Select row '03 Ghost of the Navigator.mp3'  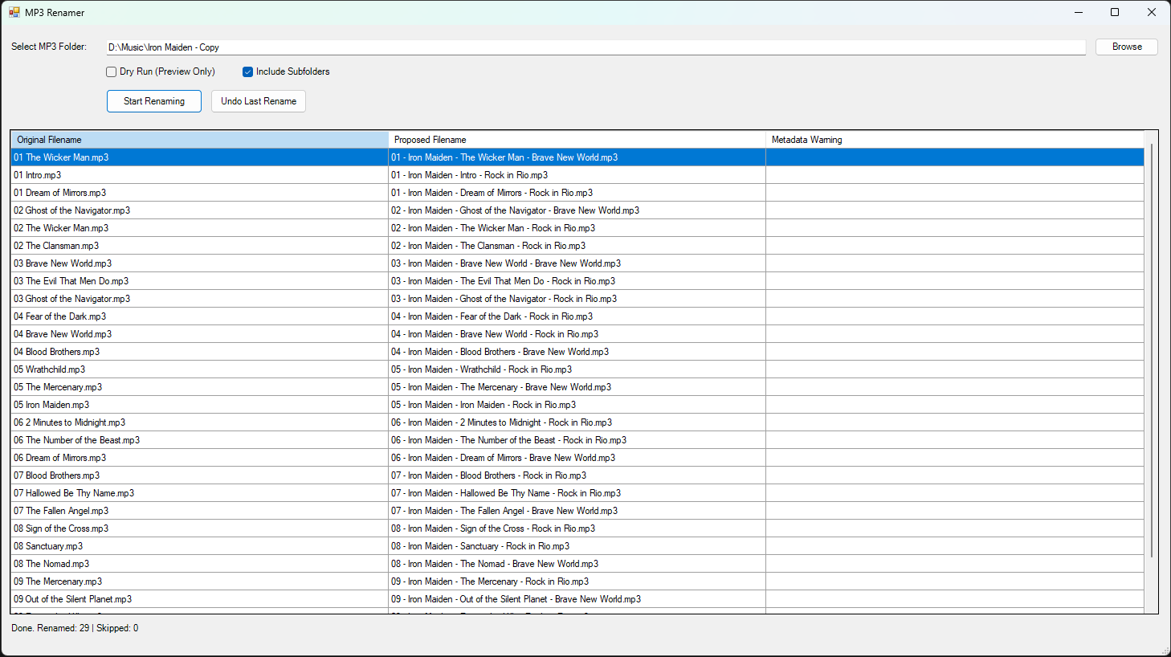coord(577,299)
